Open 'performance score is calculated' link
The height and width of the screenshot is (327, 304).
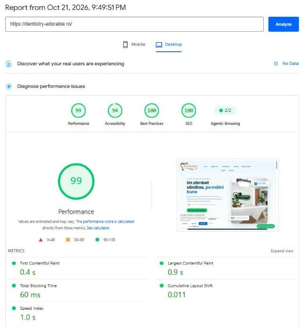tap(109, 221)
